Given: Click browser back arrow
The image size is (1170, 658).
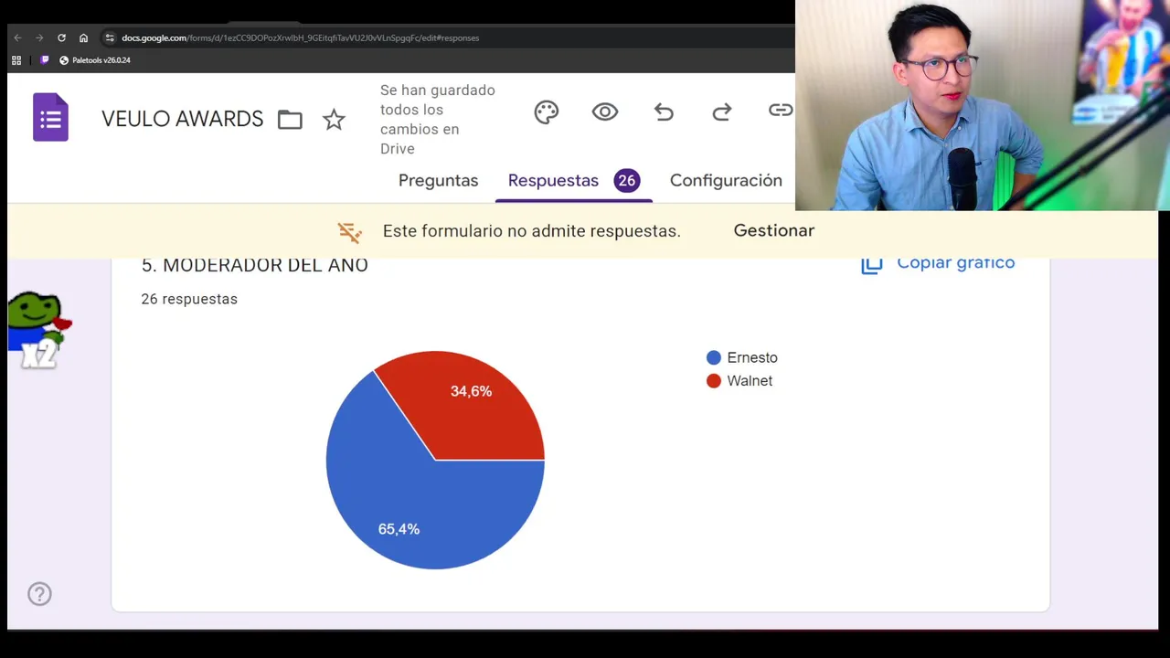Looking at the screenshot, I should [x=17, y=37].
